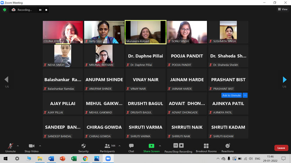The image size is (291, 163).
Task: Click muted mic icon for AJAY PILLAI
Action: 45,112
